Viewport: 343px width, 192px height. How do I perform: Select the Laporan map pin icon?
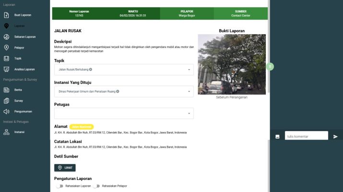coord(6,26)
